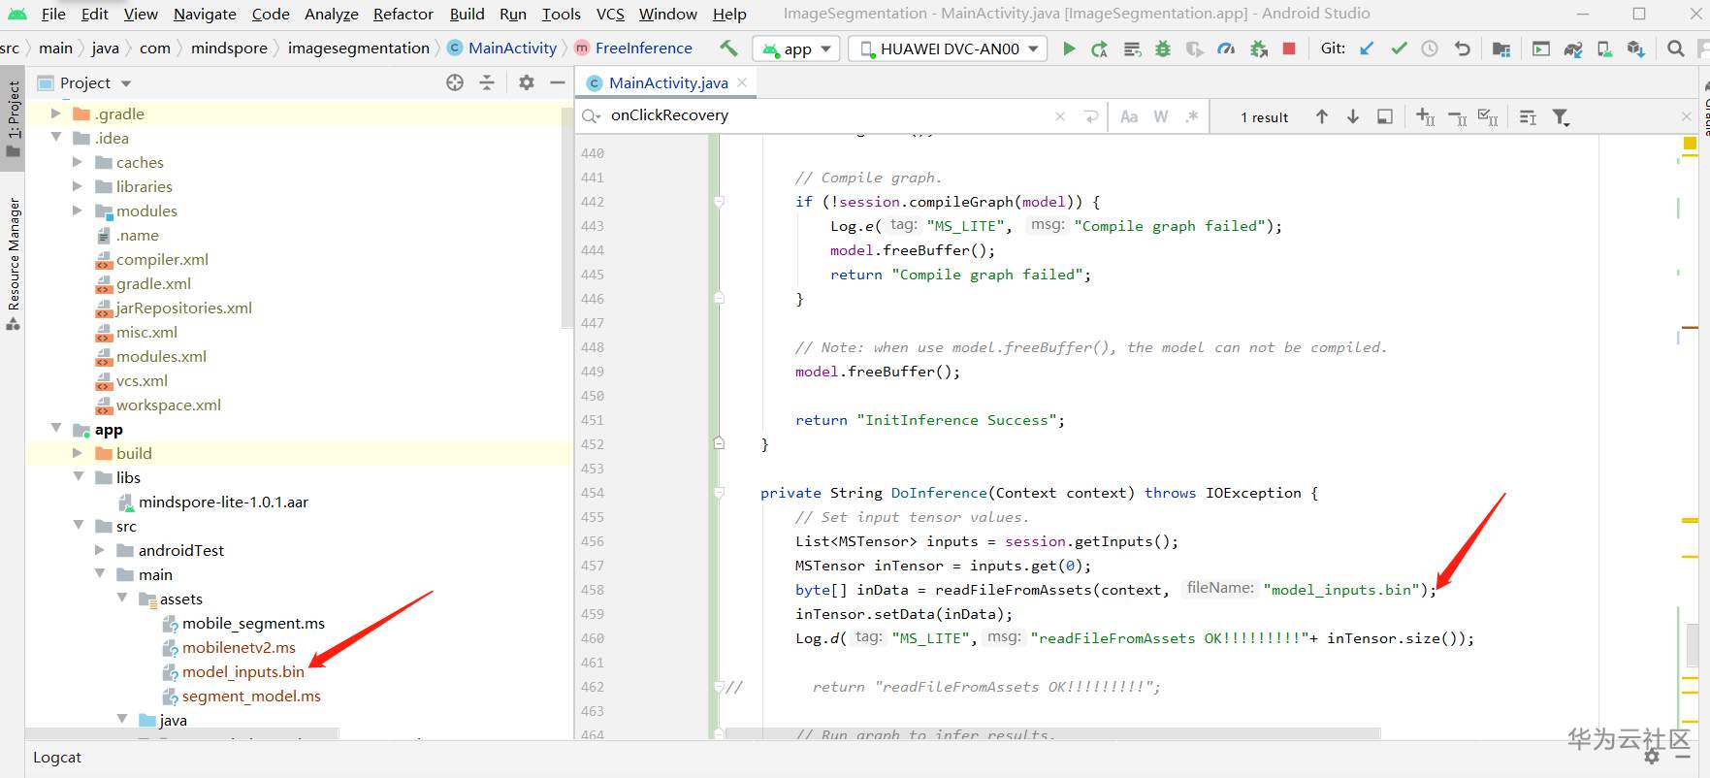
Task: Open the HUAWEI DVC-AN00 device dropdown
Action: coord(948,49)
